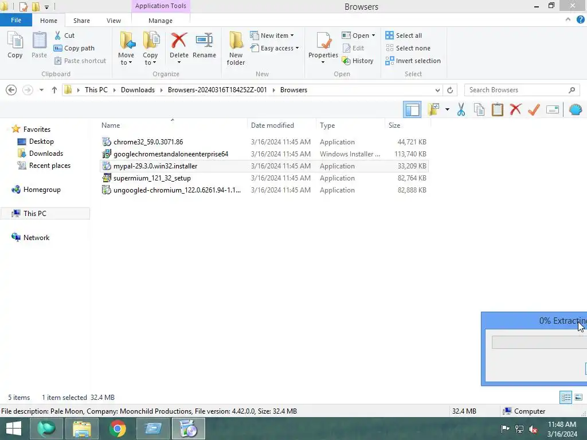Select the supermium_121_32_setup file

(x=264, y=178)
